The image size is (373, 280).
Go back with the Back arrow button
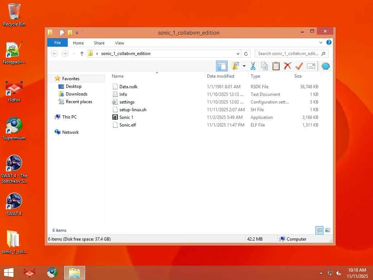point(55,54)
